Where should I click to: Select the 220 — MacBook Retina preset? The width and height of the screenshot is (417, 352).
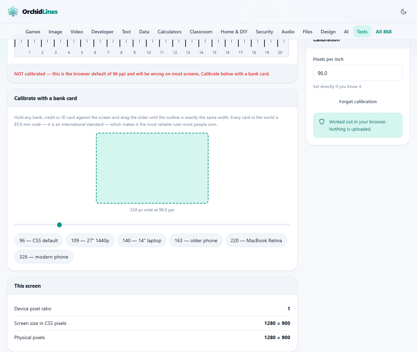click(x=256, y=240)
